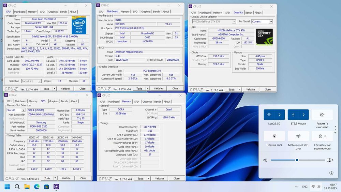Open Tools dropdown arrow in Memory window
341x192 pixels.
[149, 178]
